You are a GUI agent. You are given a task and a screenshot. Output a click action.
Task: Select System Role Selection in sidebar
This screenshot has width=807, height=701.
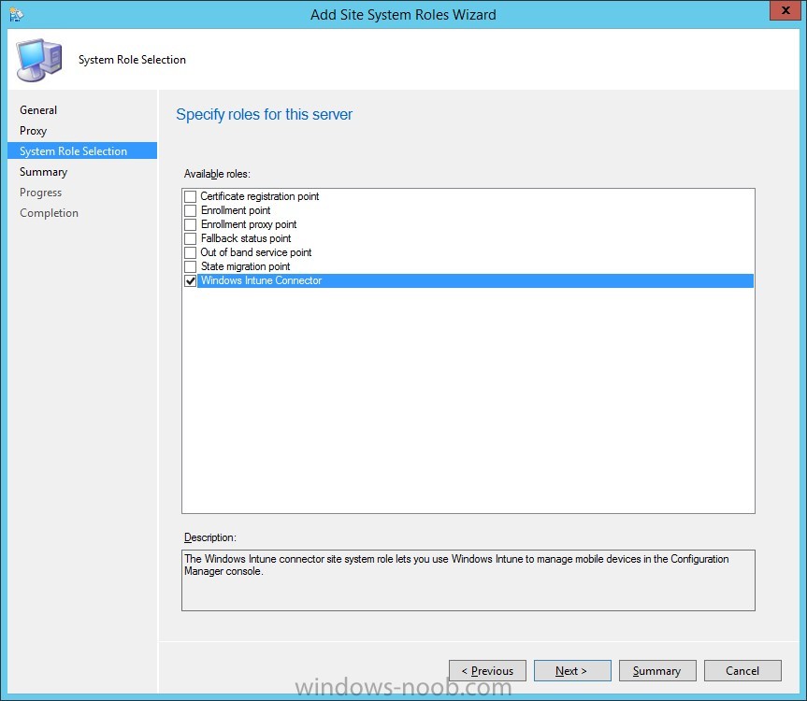(x=73, y=151)
